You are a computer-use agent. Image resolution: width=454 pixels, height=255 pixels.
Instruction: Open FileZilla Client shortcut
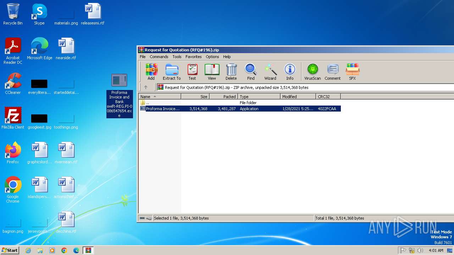(13, 118)
